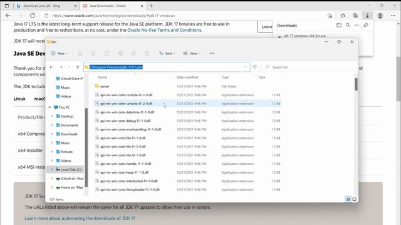The image size is (401, 225).
Task: Select iCloud Drive in navigation pane
Action: (x=70, y=79)
